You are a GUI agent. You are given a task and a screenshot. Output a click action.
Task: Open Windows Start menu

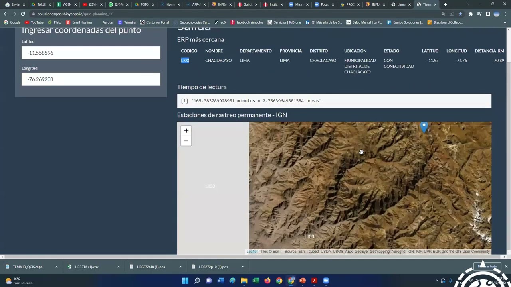185,281
